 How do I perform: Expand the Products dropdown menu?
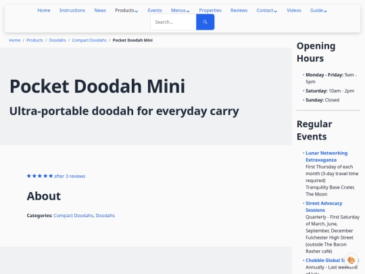pyautogui.click(x=126, y=10)
